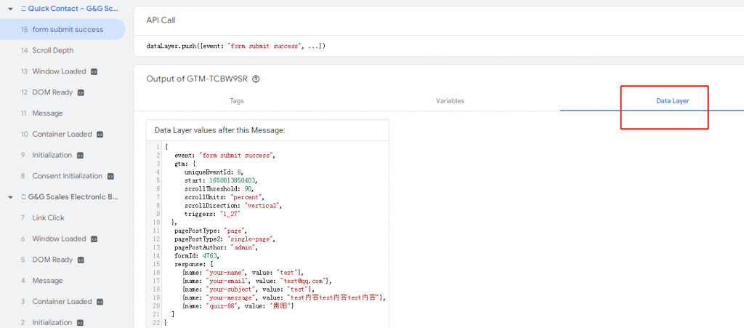Screen dimensions: 744x328
Task: Open the Message event numbered 11
Action: click(x=47, y=113)
